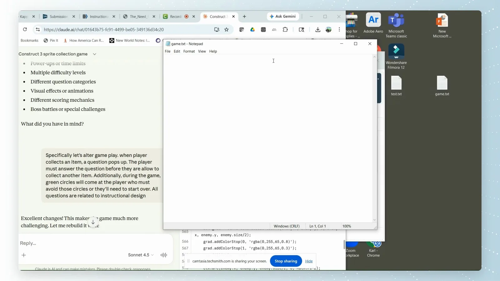Open Karl - Chrome desktop shortcut

click(x=373, y=249)
